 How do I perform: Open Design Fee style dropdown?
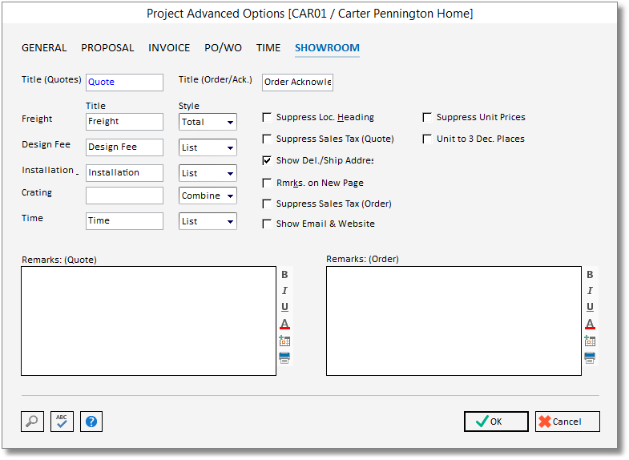(x=208, y=147)
